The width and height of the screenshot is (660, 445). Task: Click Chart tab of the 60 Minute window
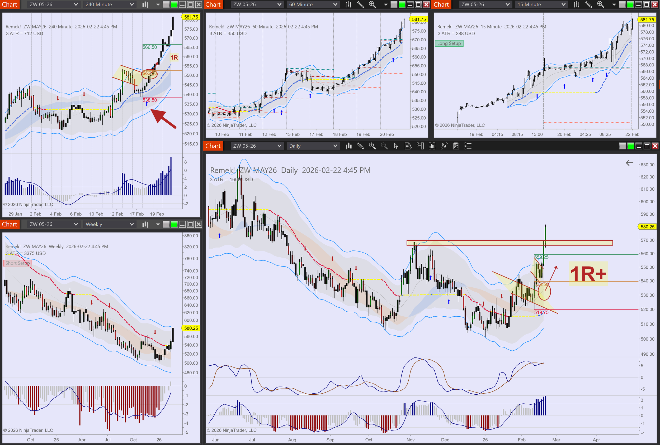tap(213, 4)
